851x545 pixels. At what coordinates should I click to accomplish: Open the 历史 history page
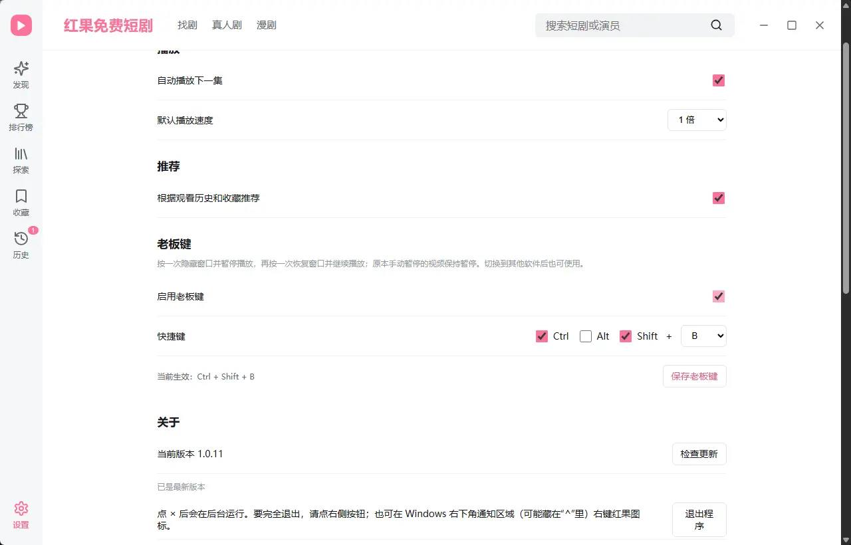(x=21, y=245)
